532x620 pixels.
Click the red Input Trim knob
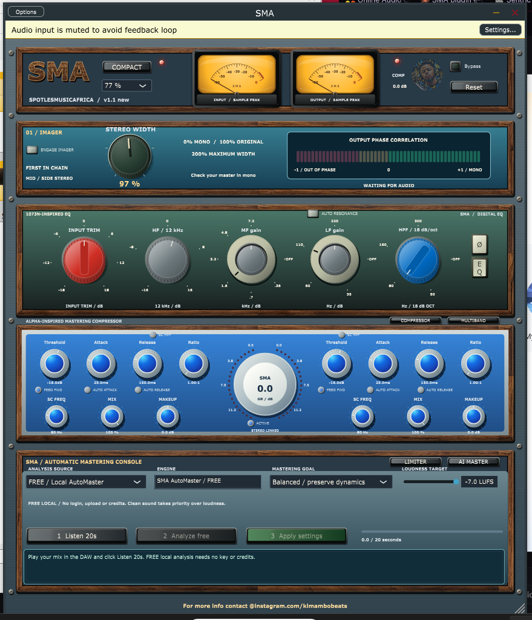tap(84, 260)
